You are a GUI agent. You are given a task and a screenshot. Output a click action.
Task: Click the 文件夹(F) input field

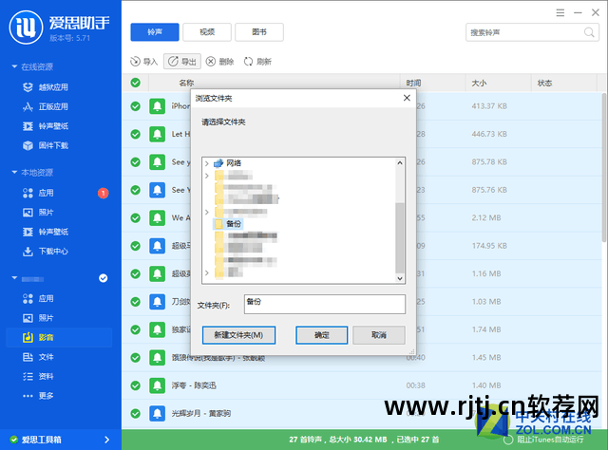[325, 304]
